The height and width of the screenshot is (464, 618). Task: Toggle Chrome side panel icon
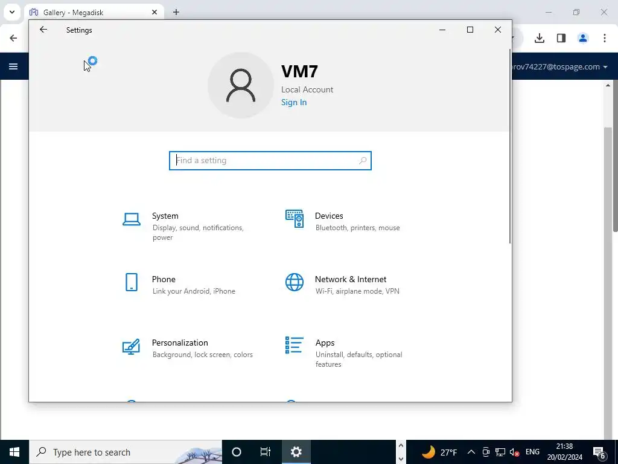tap(561, 38)
